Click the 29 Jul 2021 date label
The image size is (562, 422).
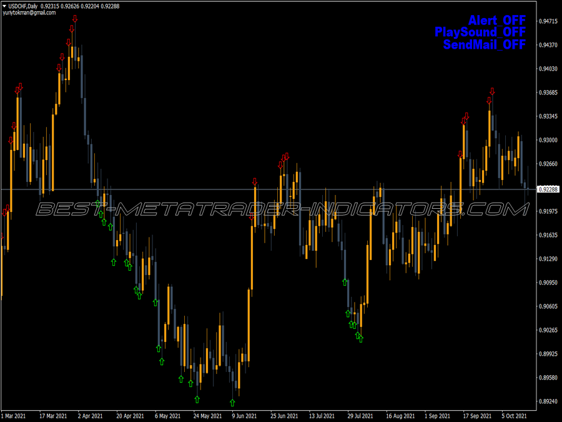pyautogui.click(x=360, y=416)
